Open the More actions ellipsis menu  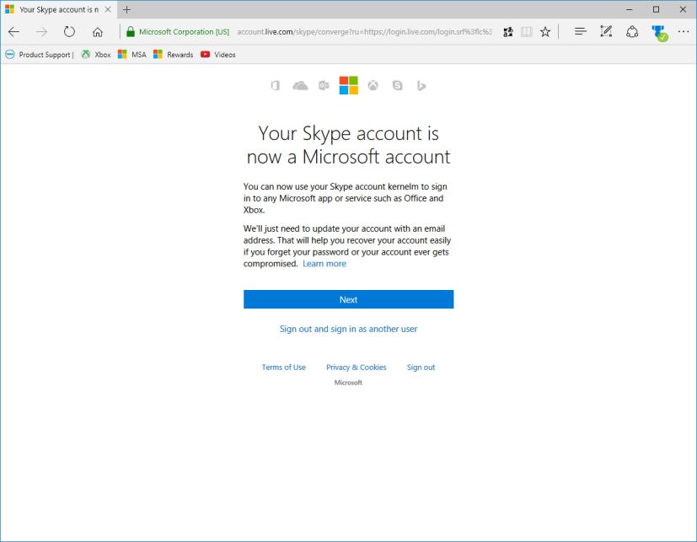click(x=684, y=31)
